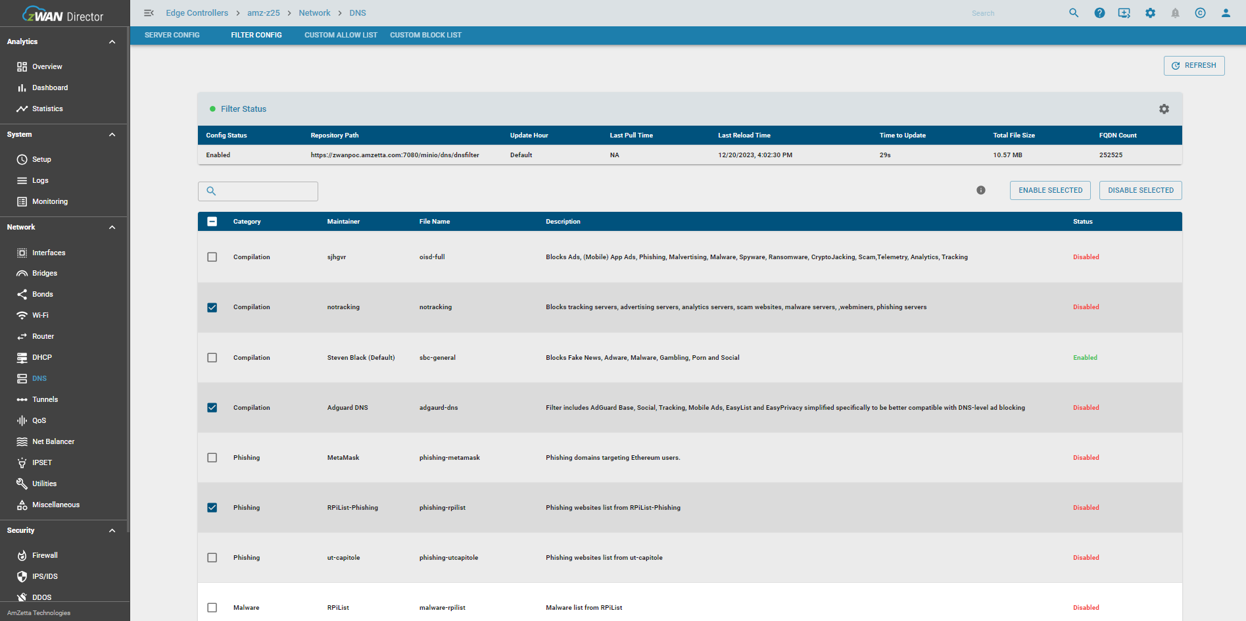Click the info icon beside Enable Selected
1246x621 pixels.
[x=981, y=190]
